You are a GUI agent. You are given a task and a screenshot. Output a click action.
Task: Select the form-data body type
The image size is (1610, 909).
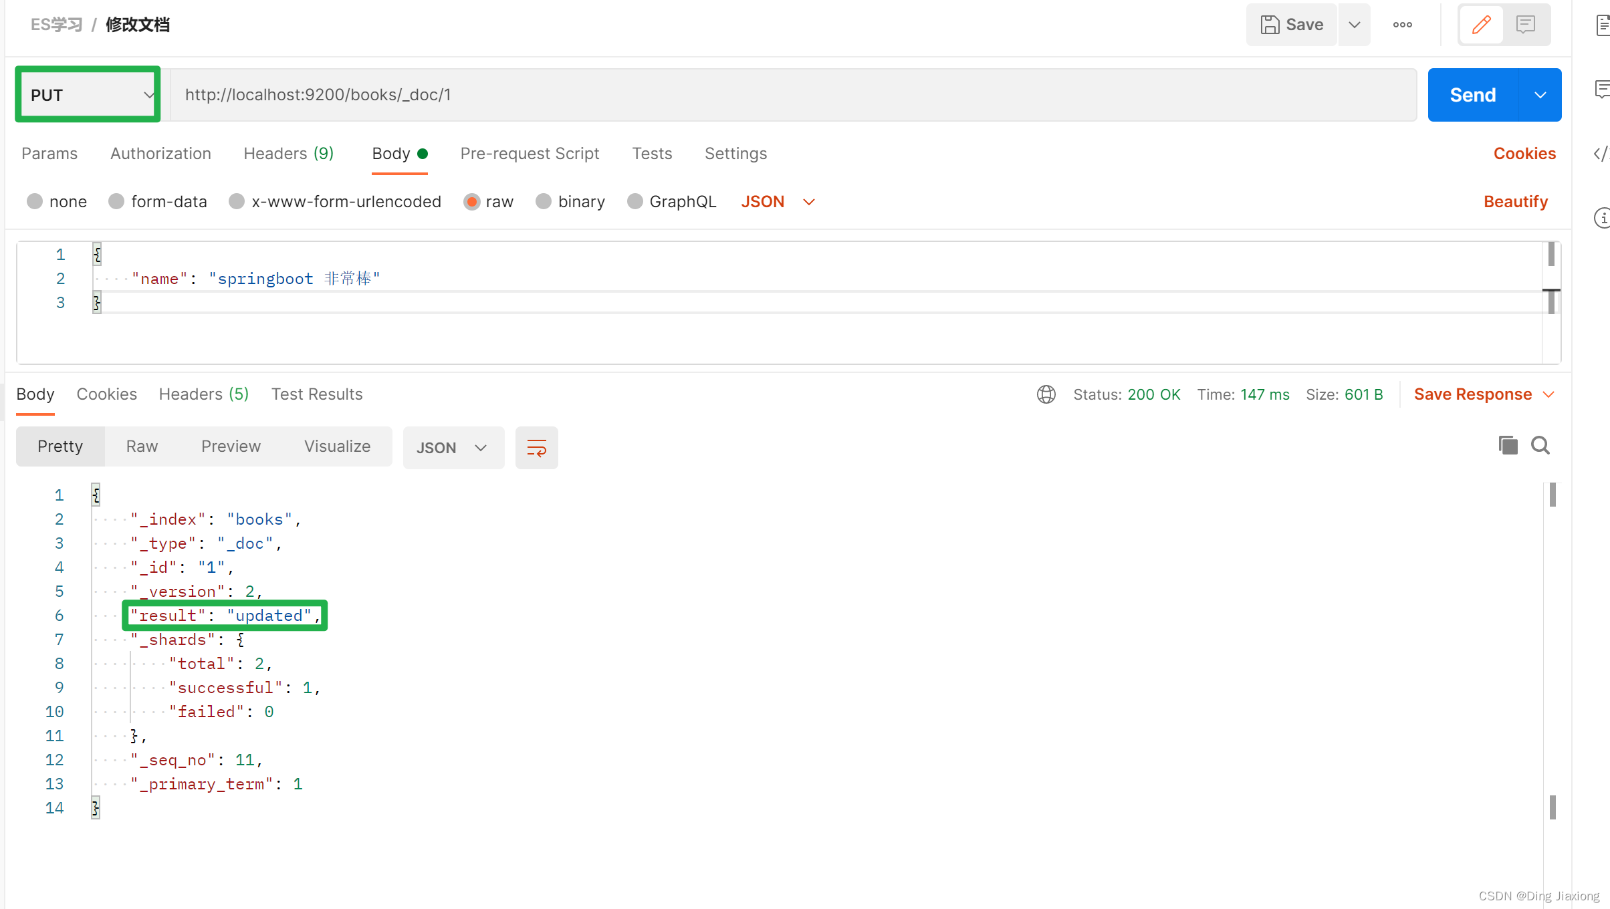coord(158,202)
